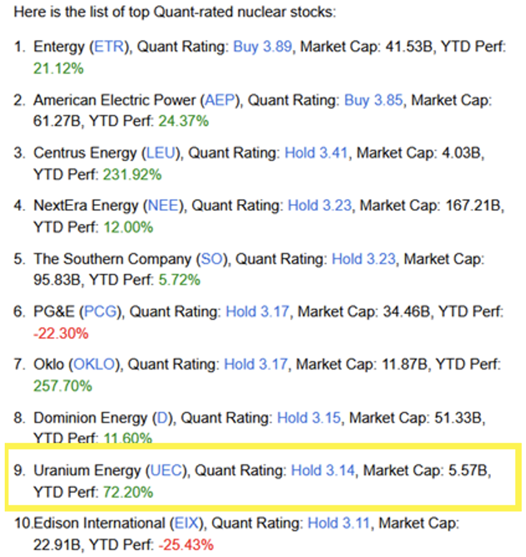Open the NEE ticker link
Image resolution: width=526 pixels, height=557 pixels.
click(x=163, y=206)
